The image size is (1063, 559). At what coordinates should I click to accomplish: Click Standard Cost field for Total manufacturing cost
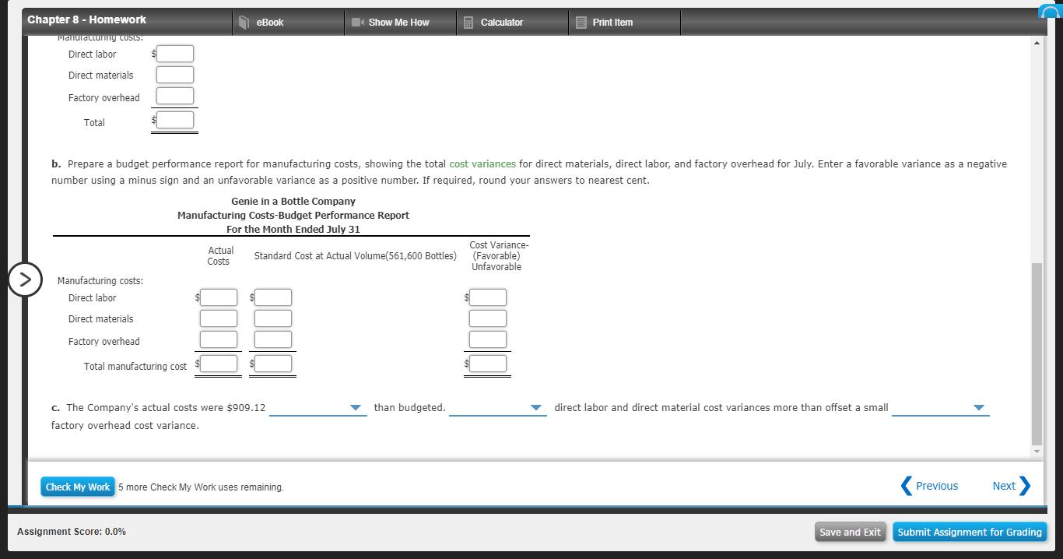tap(273, 364)
